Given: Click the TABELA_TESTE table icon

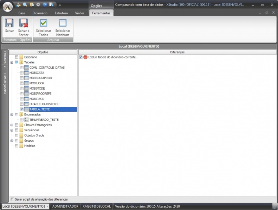Looking at the screenshot, I should 26,109.
